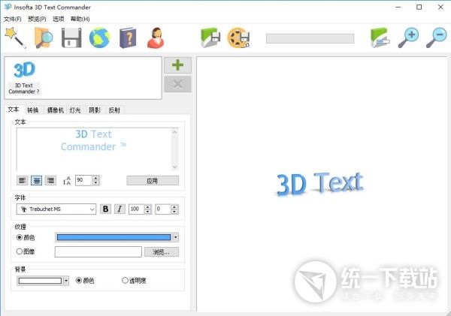Align text to the right
The image size is (451, 316).
pos(50,180)
